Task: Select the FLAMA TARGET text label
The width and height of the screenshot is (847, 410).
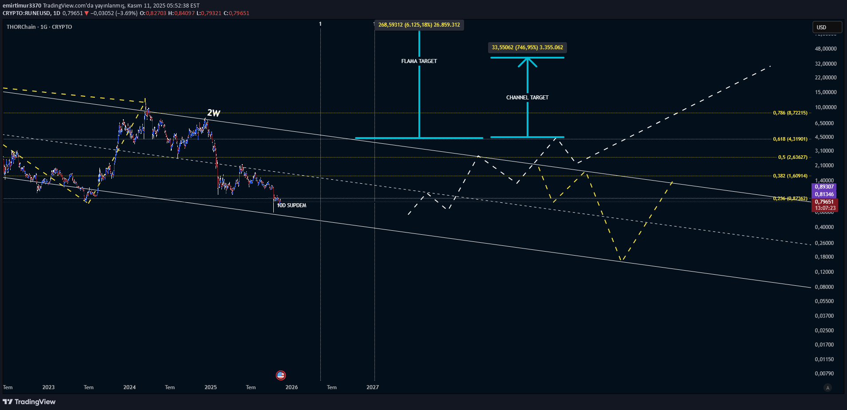Action: 419,61
